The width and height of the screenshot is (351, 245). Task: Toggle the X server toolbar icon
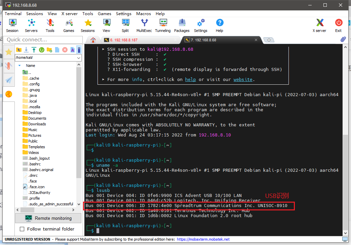click(319, 26)
